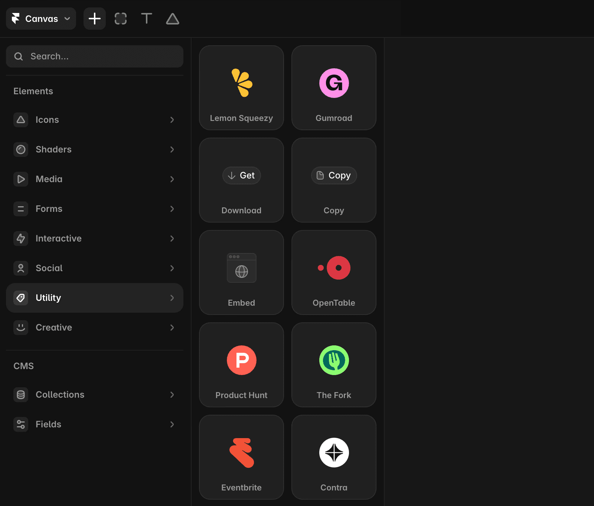Click the Get download button preview
This screenshot has width=594, height=506.
coord(242,175)
